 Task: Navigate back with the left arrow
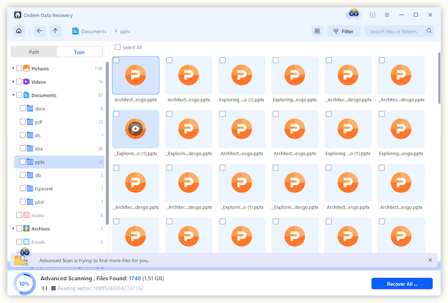39,31
